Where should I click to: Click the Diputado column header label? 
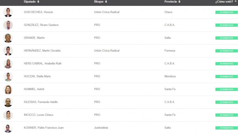(30, 2)
